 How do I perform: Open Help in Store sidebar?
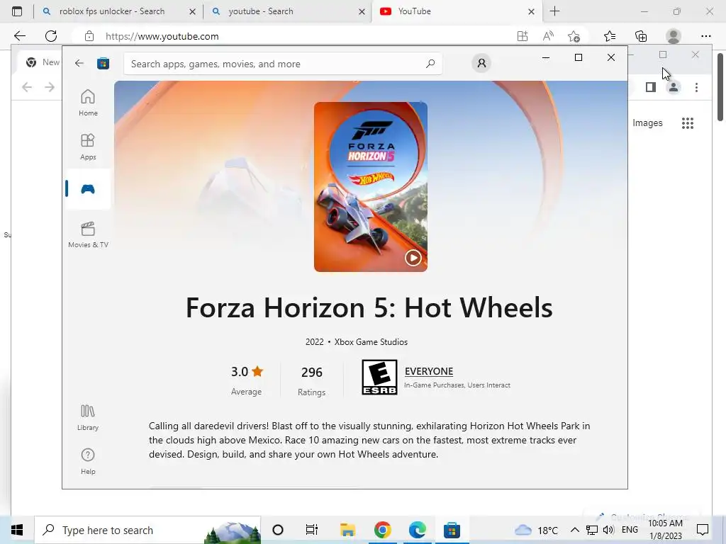click(x=88, y=461)
